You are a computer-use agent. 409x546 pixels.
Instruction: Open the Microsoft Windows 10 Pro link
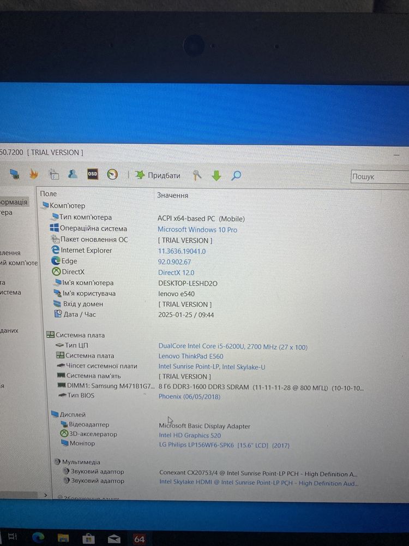(x=197, y=230)
